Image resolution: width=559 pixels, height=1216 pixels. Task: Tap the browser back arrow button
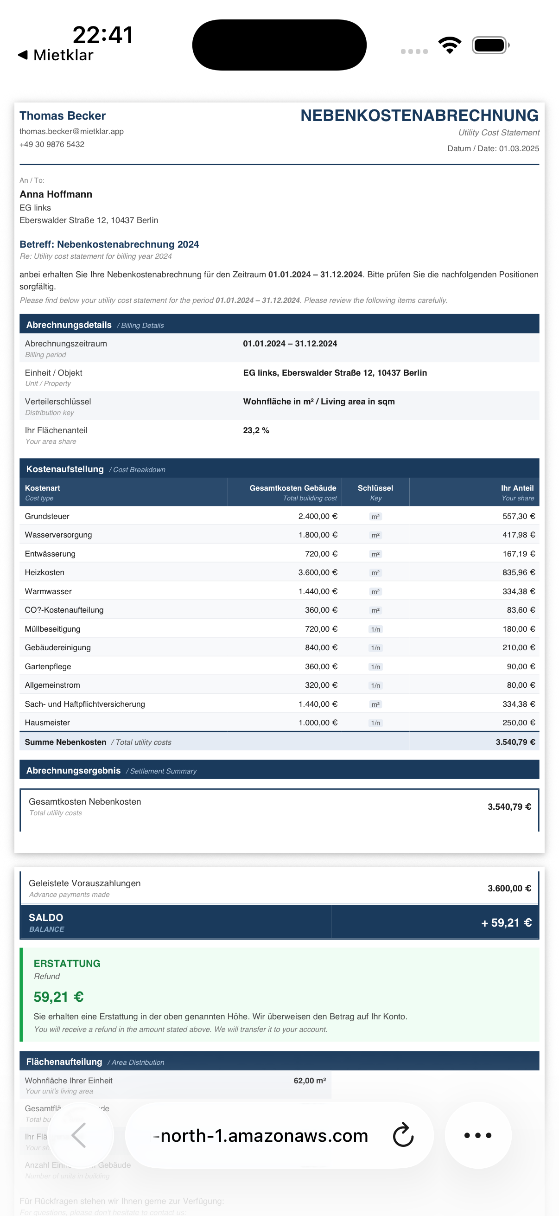[x=80, y=1135]
